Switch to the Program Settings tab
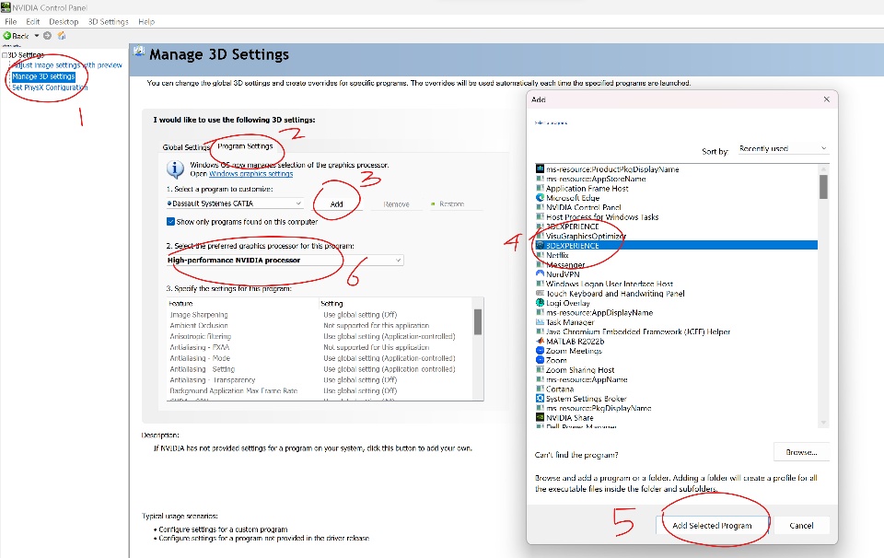 (245, 146)
